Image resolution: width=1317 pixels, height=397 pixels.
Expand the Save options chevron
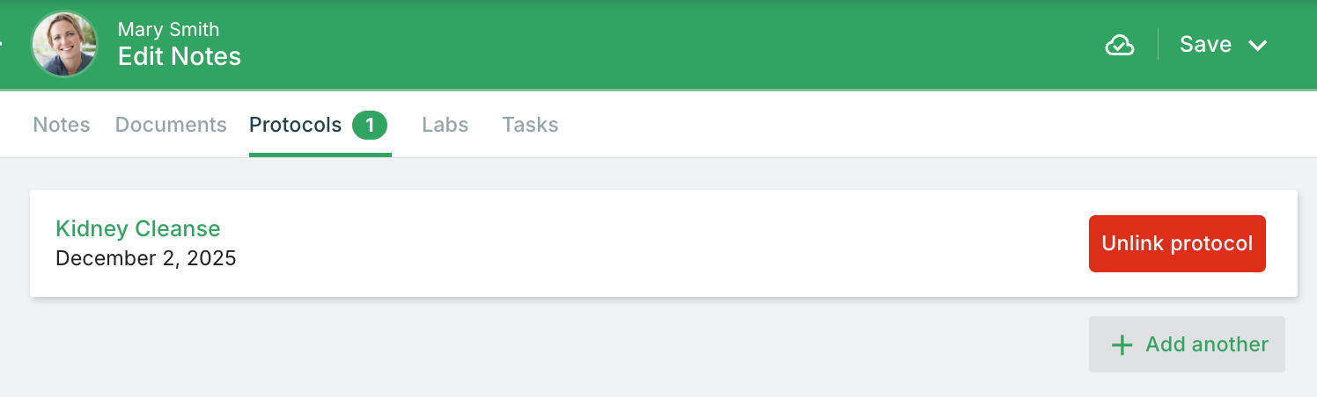(x=1257, y=46)
